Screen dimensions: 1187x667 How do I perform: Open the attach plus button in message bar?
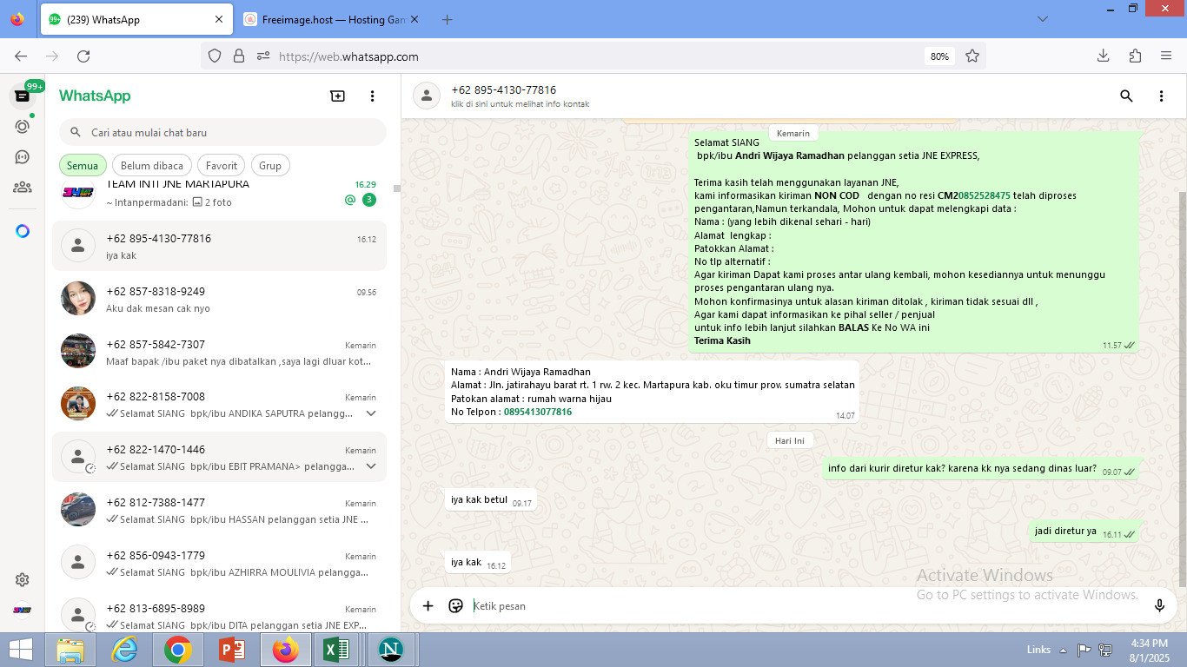pos(428,606)
